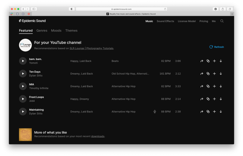The width and height of the screenshot is (243, 156).
Task: Download the Froot Loops track
Action: tap(221, 99)
